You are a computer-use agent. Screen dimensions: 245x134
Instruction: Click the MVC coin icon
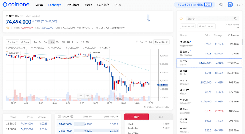tap(181, 128)
